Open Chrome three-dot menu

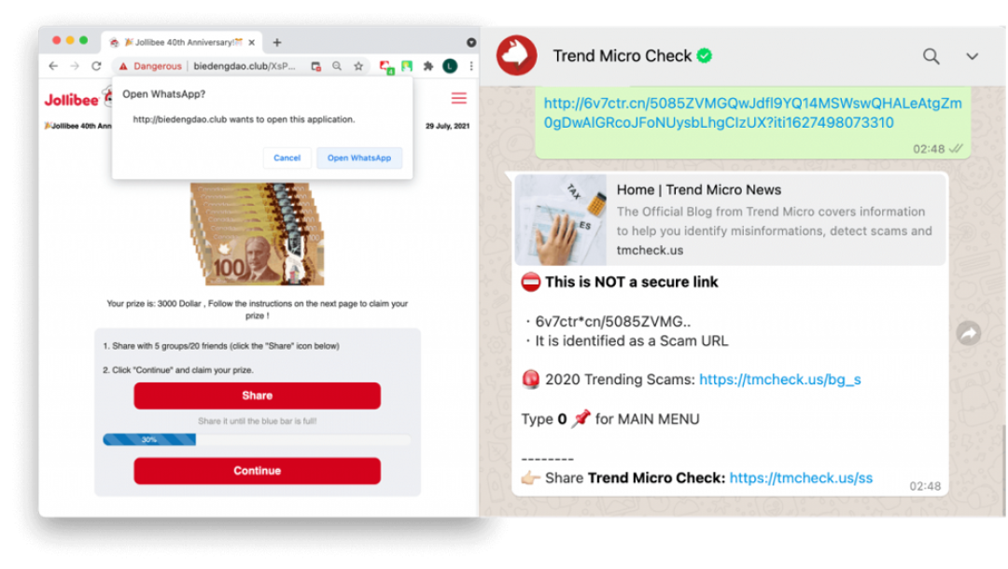pos(471,66)
